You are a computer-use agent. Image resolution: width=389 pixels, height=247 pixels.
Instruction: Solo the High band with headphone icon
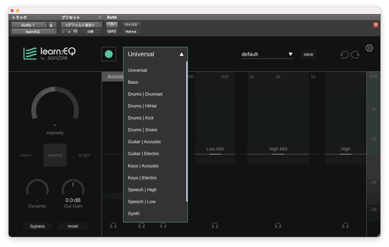(345, 225)
